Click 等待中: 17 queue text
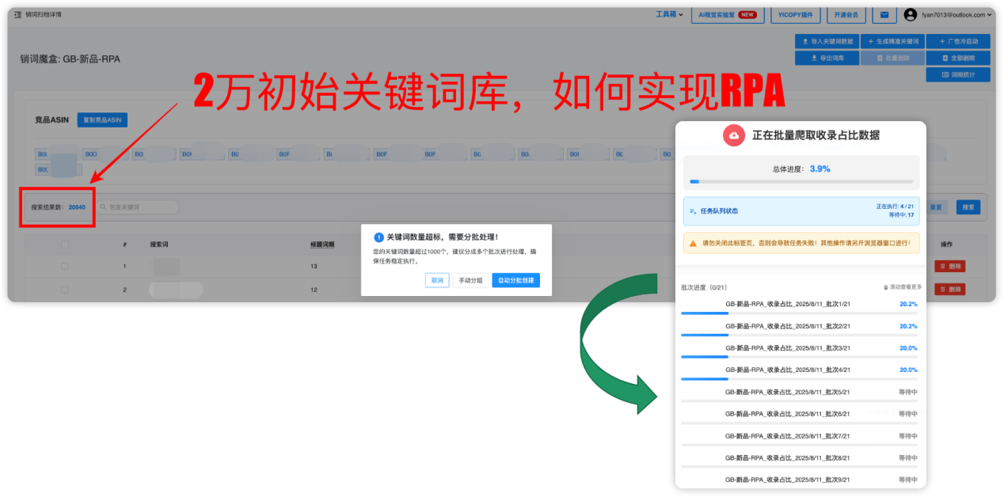 coord(902,214)
